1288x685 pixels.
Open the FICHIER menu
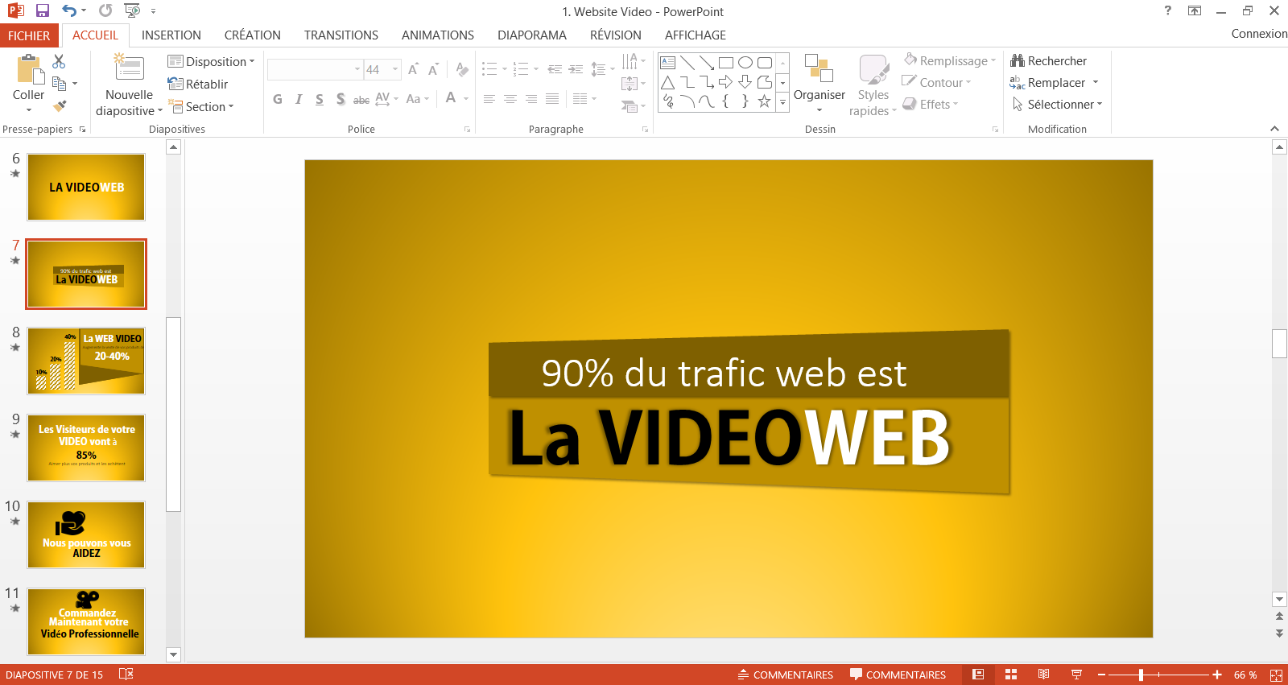click(x=29, y=35)
